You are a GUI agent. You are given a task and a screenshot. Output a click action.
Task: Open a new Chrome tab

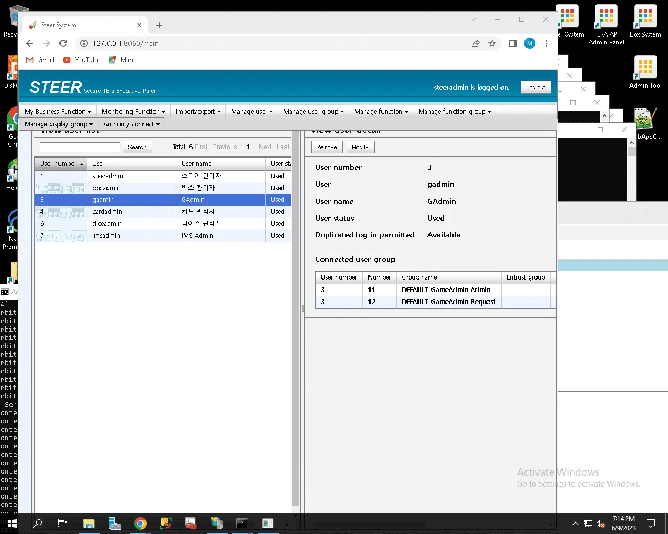pos(159,25)
